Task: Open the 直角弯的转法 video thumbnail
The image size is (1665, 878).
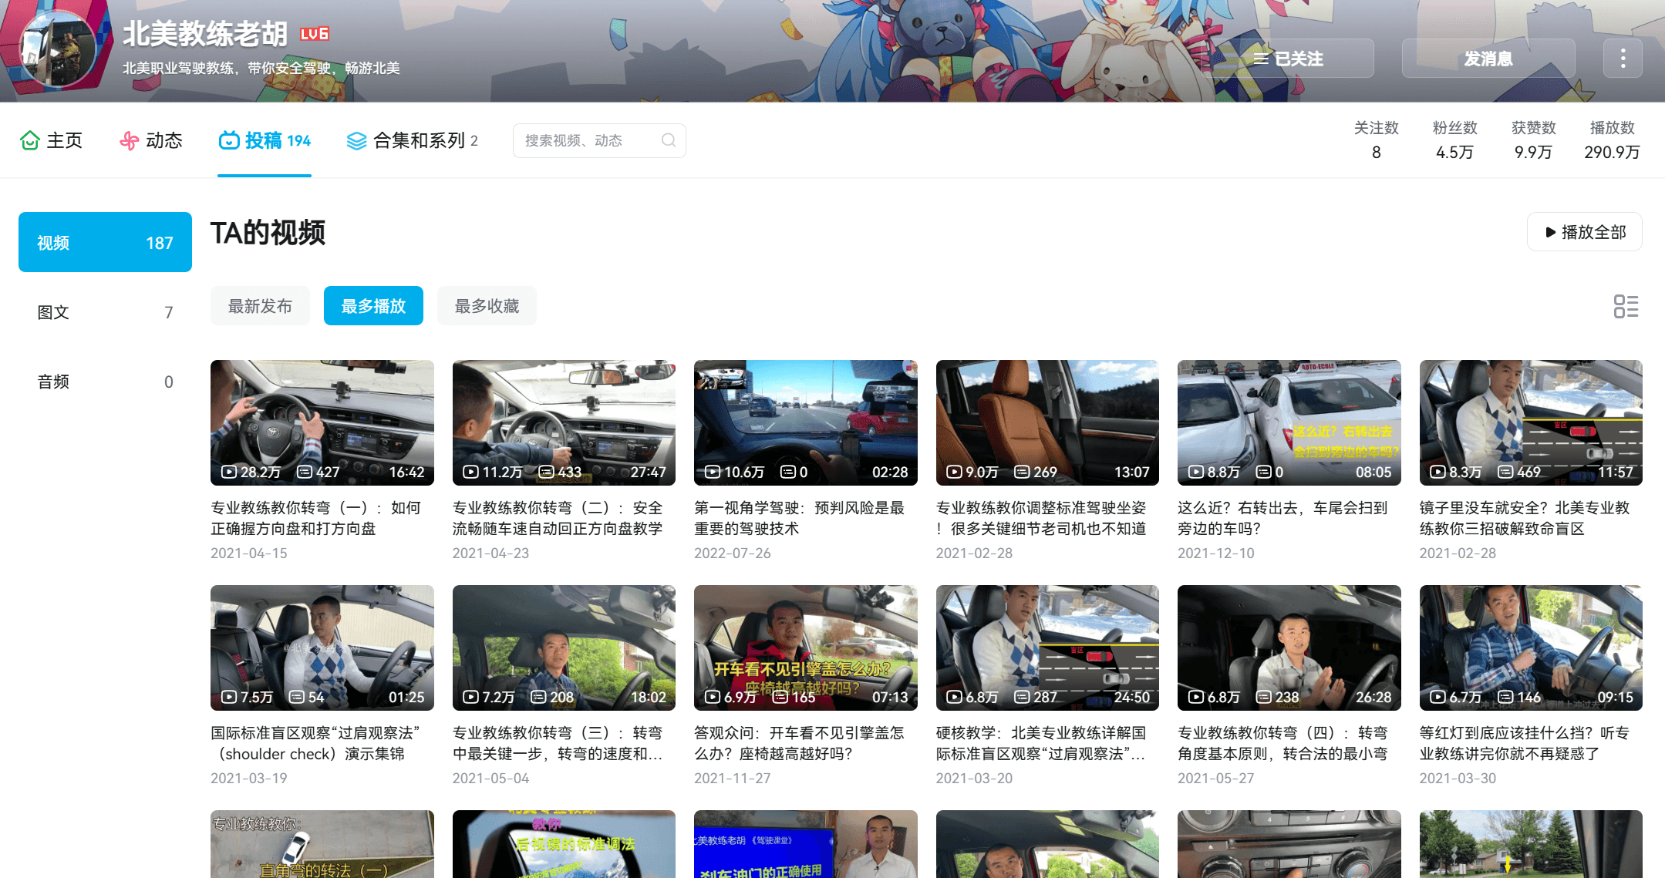Action: pos(322,844)
